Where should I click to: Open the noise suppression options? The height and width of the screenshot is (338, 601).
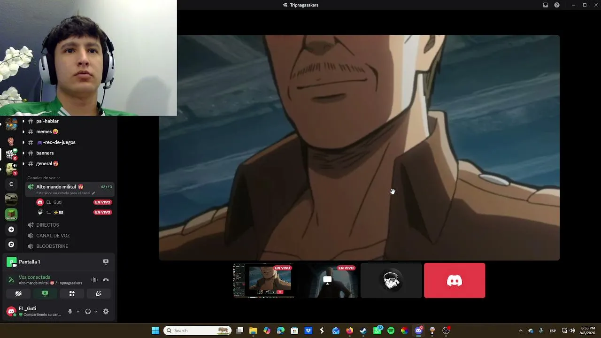94,280
